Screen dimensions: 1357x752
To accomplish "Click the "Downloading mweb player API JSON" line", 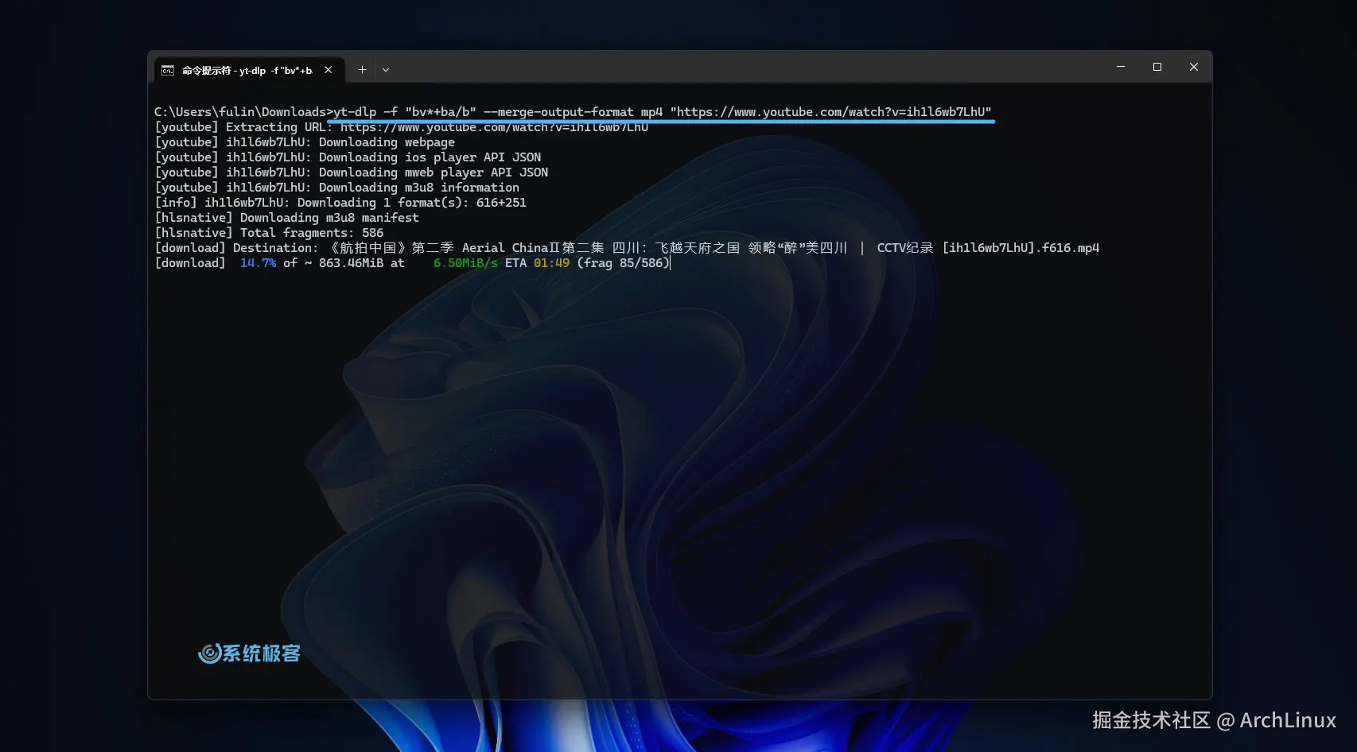I will click(x=352, y=172).
